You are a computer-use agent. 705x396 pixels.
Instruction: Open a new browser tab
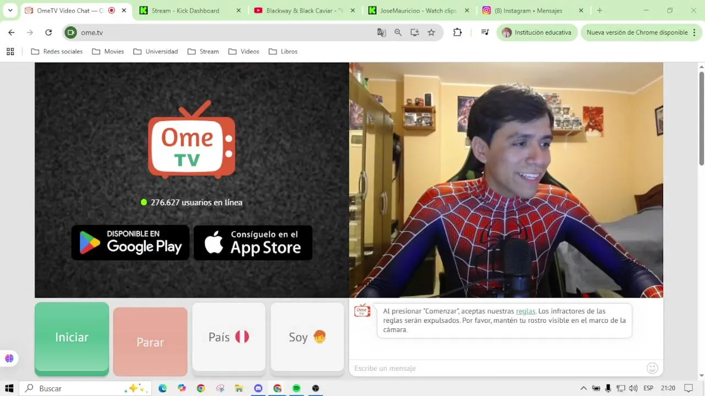click(x=599, y=10)
